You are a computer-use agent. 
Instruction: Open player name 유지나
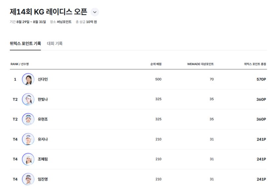(43, 139)
